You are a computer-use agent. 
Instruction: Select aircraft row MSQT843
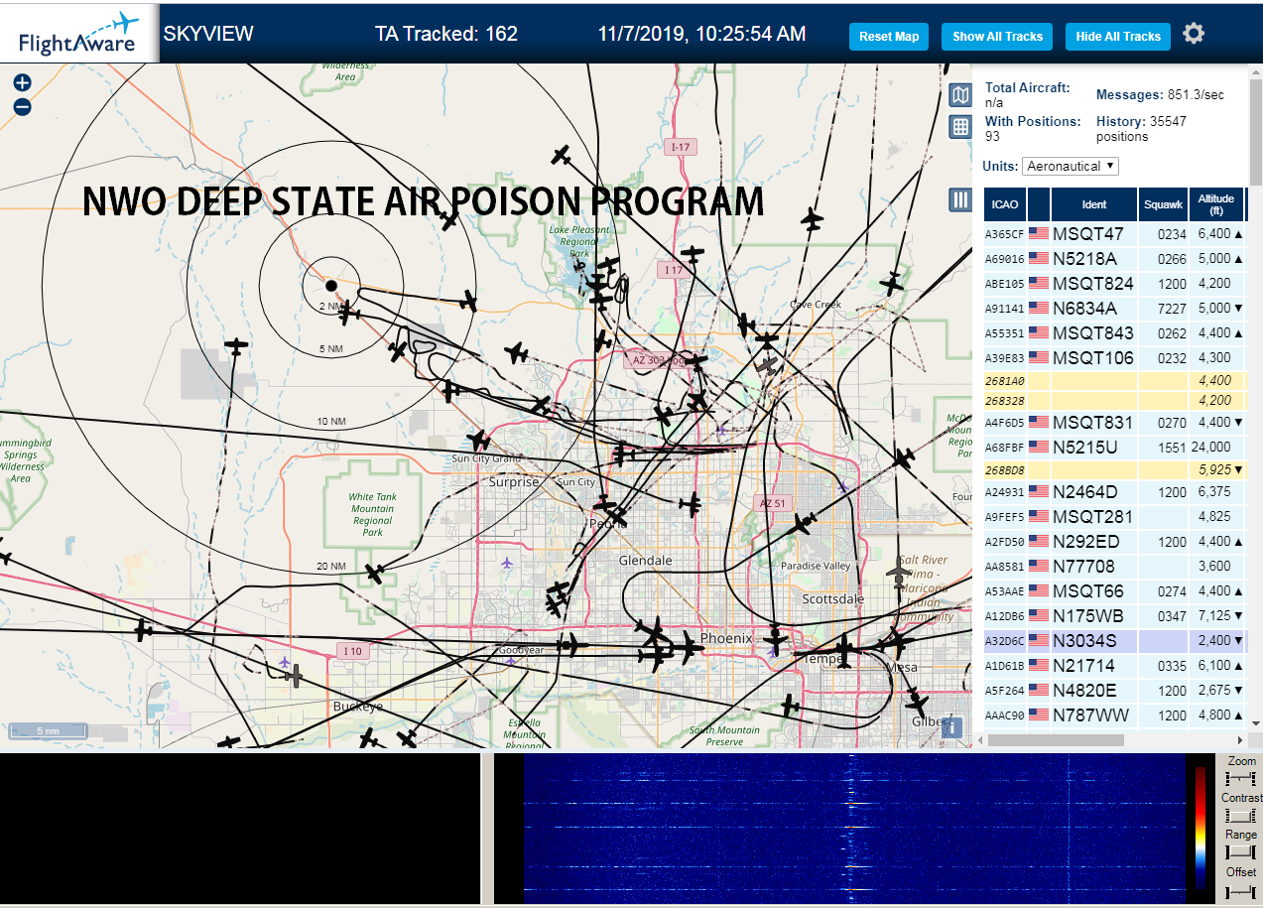(x=1113, y=333)
